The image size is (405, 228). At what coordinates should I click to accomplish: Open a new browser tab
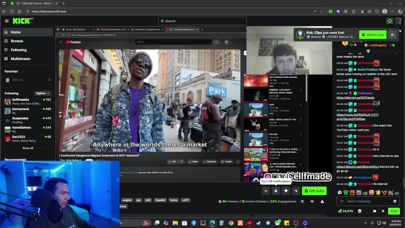tap(64, 3)
